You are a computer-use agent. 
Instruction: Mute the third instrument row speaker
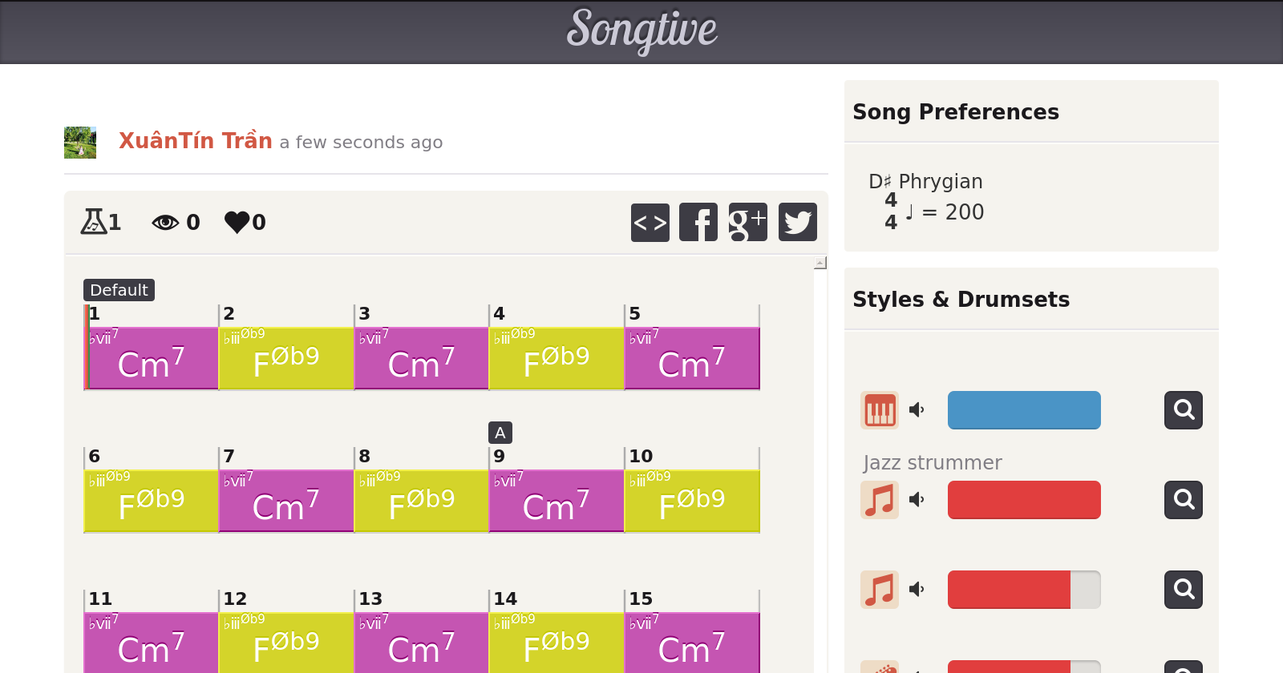click(x=917, y=590)
